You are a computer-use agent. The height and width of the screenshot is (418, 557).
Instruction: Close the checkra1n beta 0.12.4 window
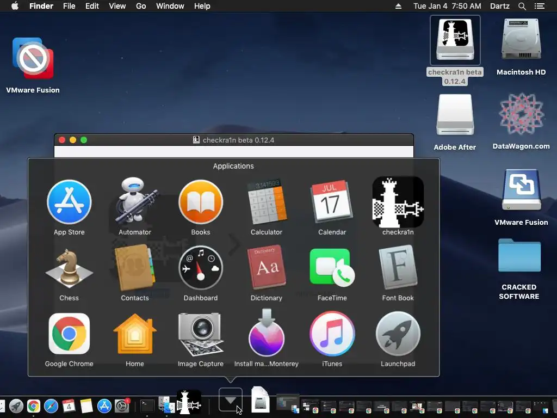point(62,140)
